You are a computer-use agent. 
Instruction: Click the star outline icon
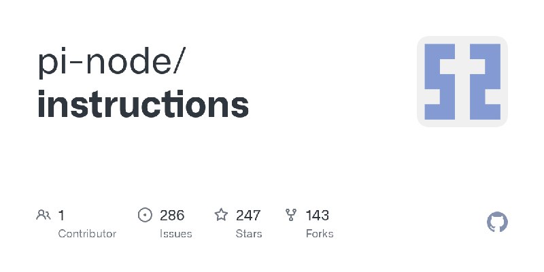click(x=221, y=215)
